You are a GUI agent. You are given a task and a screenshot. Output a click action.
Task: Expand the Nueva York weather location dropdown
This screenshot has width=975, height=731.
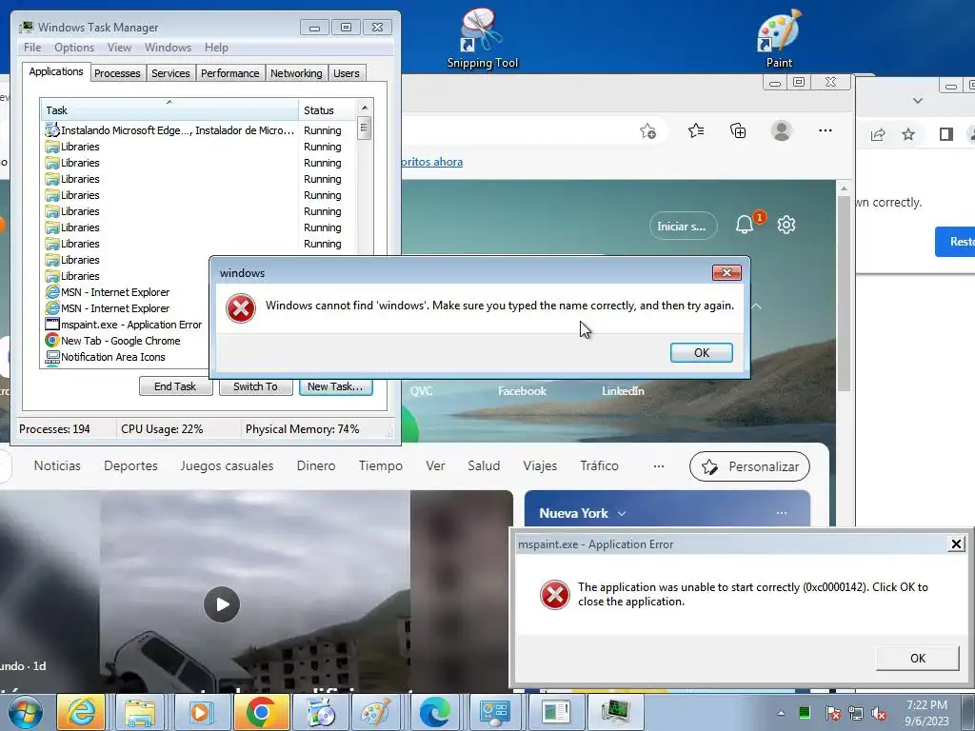[622, 513]
